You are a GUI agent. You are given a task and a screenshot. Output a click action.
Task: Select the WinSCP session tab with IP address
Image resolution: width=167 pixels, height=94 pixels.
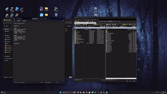pyautogui.click(x=81, y=23)
